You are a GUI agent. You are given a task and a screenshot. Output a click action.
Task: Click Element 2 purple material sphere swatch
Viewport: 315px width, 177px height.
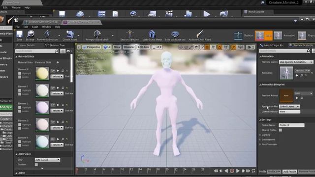click(42, 108)
